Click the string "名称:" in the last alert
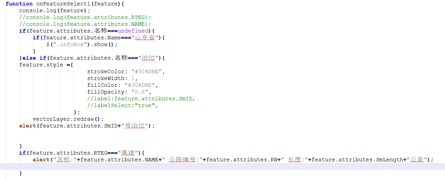The image size is (445, 181). [x=65, y=160]
